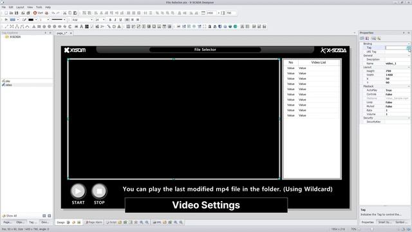Open the Smart Sy... tab at bottom right
Screen dimensions: 412x232
click(384, 222)
